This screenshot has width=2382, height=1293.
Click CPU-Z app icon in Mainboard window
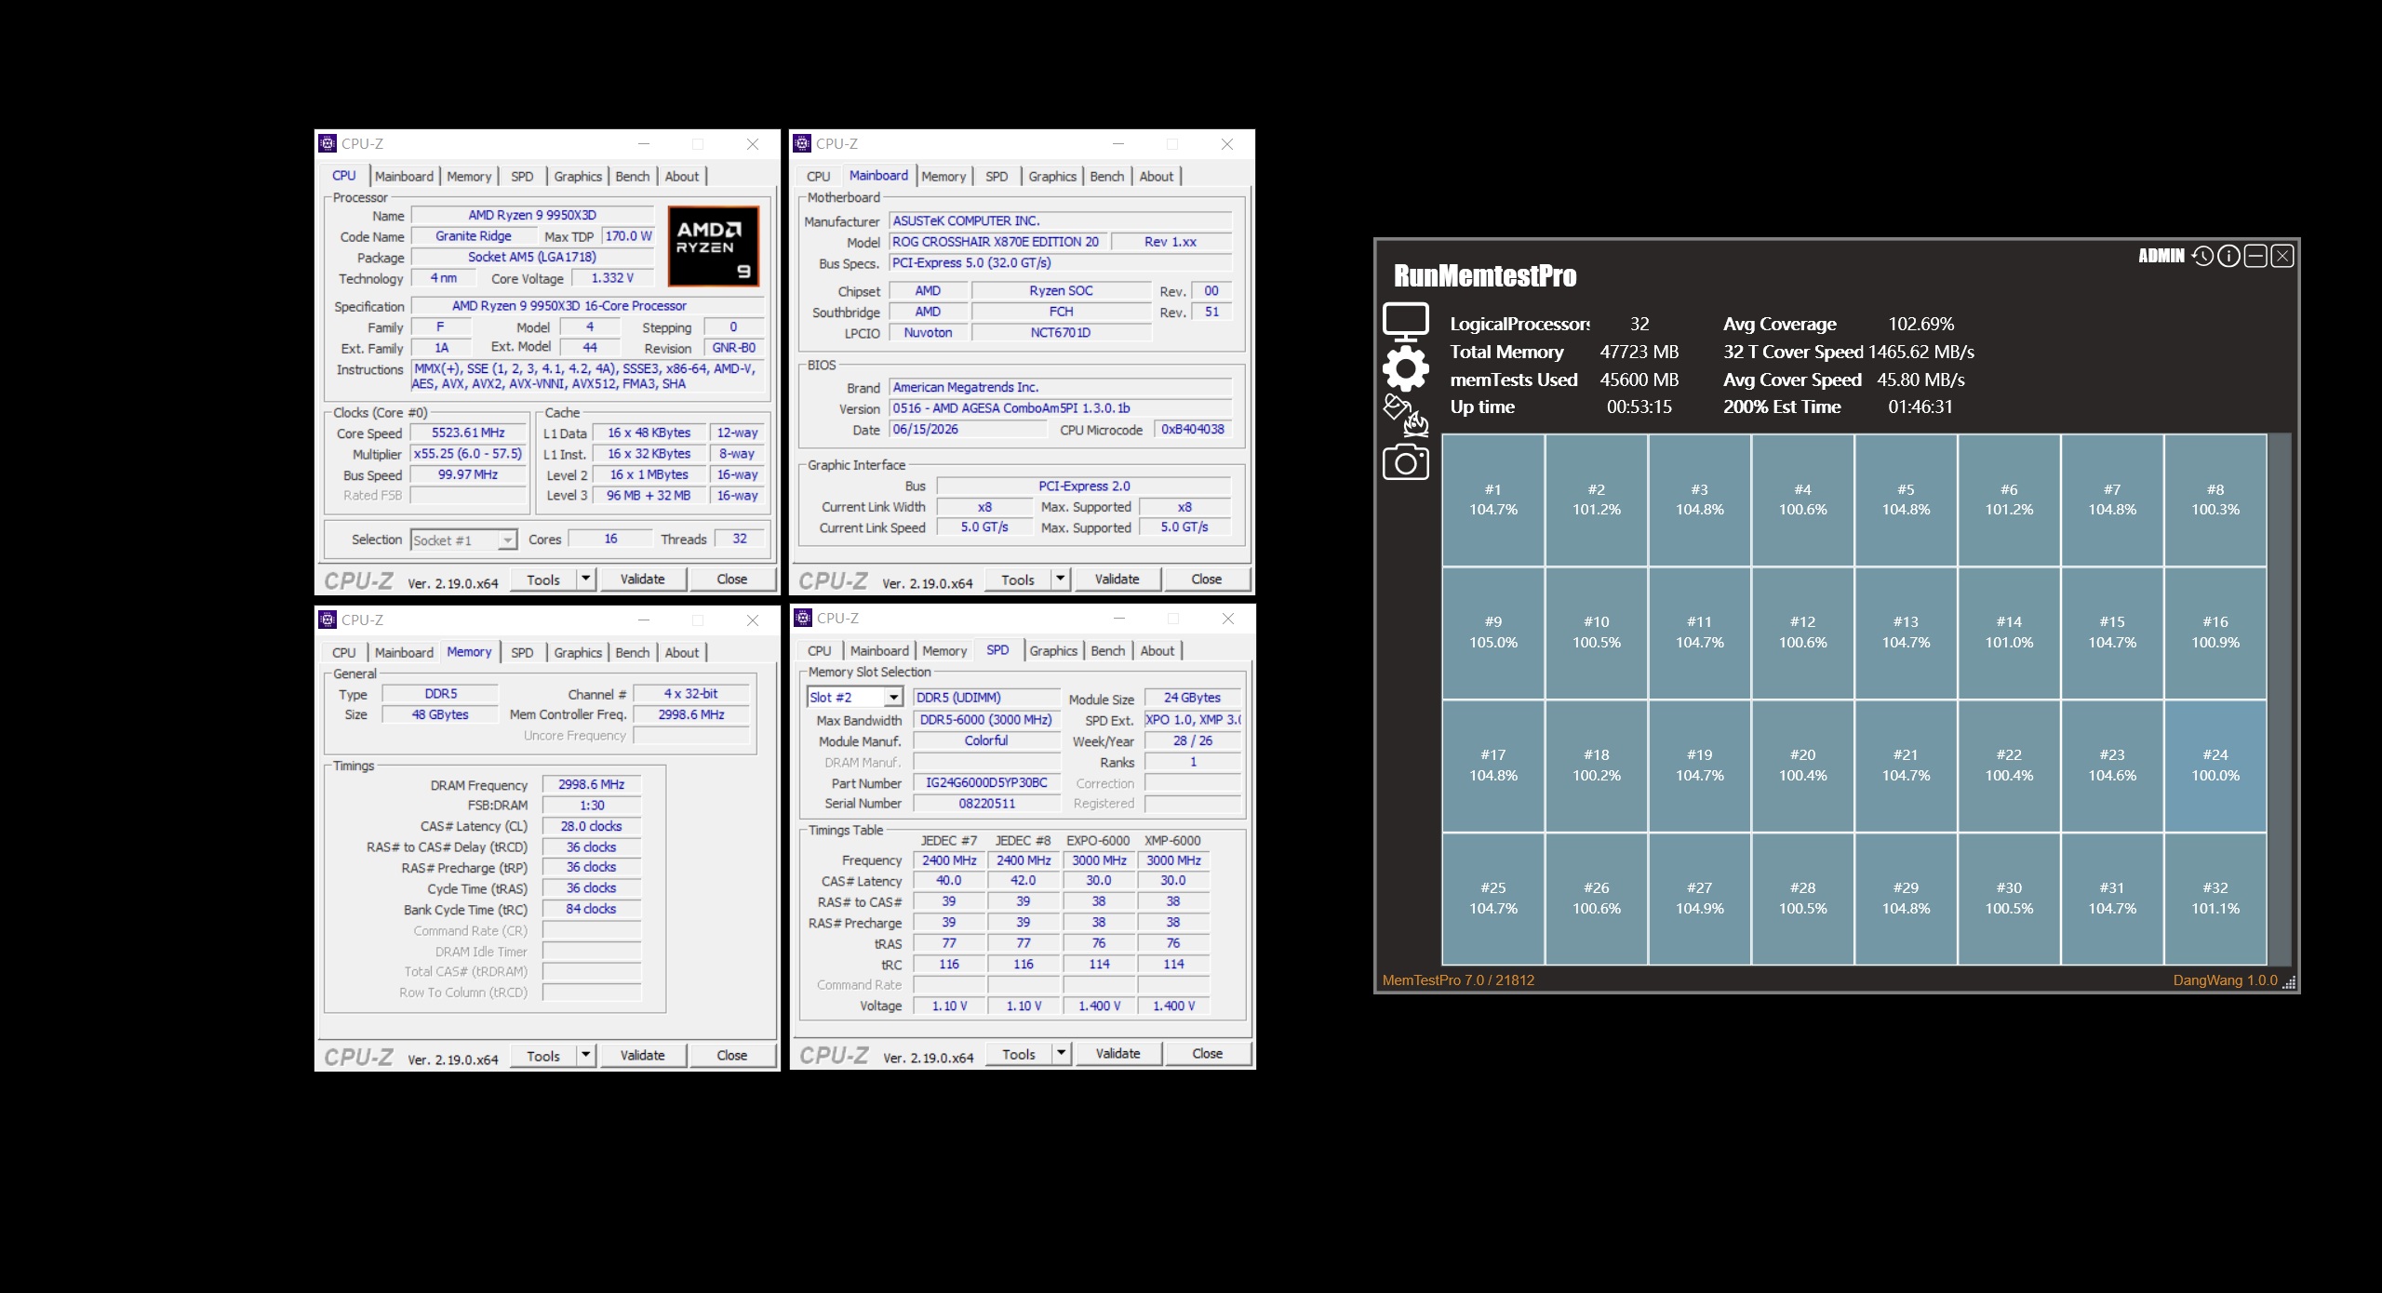pos(802,143)
